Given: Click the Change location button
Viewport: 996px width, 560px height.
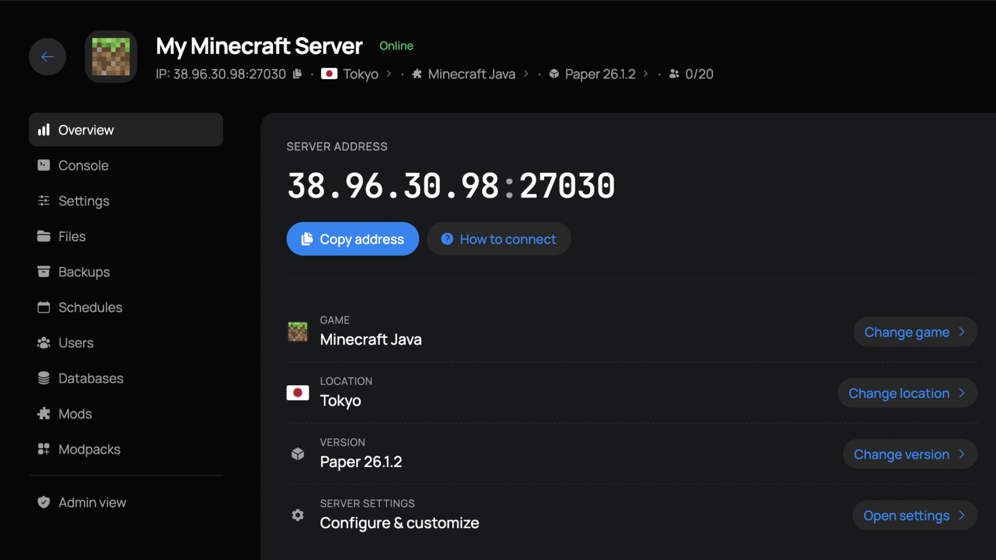Looking at the screenshot, I should point(907,393).
